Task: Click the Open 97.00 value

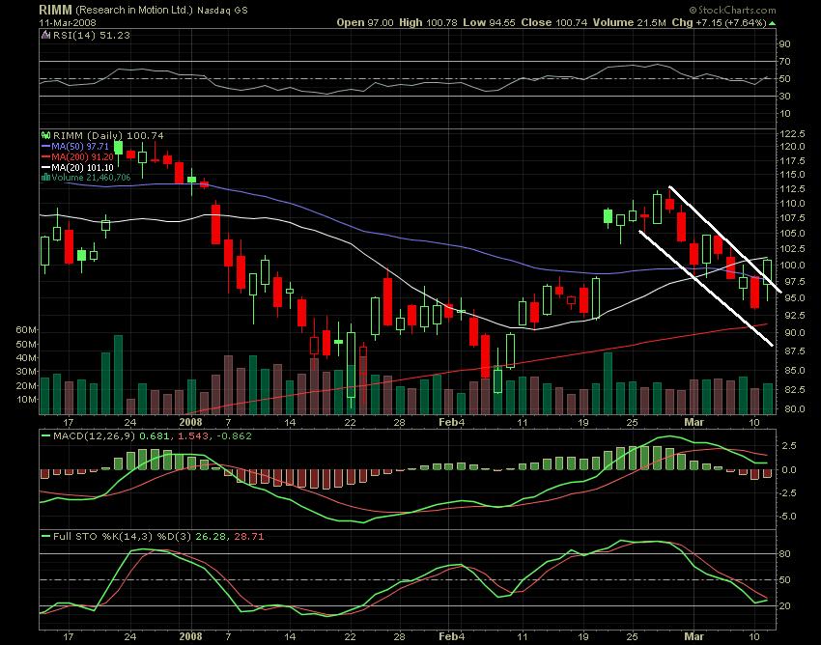Action: coord(365,22)
